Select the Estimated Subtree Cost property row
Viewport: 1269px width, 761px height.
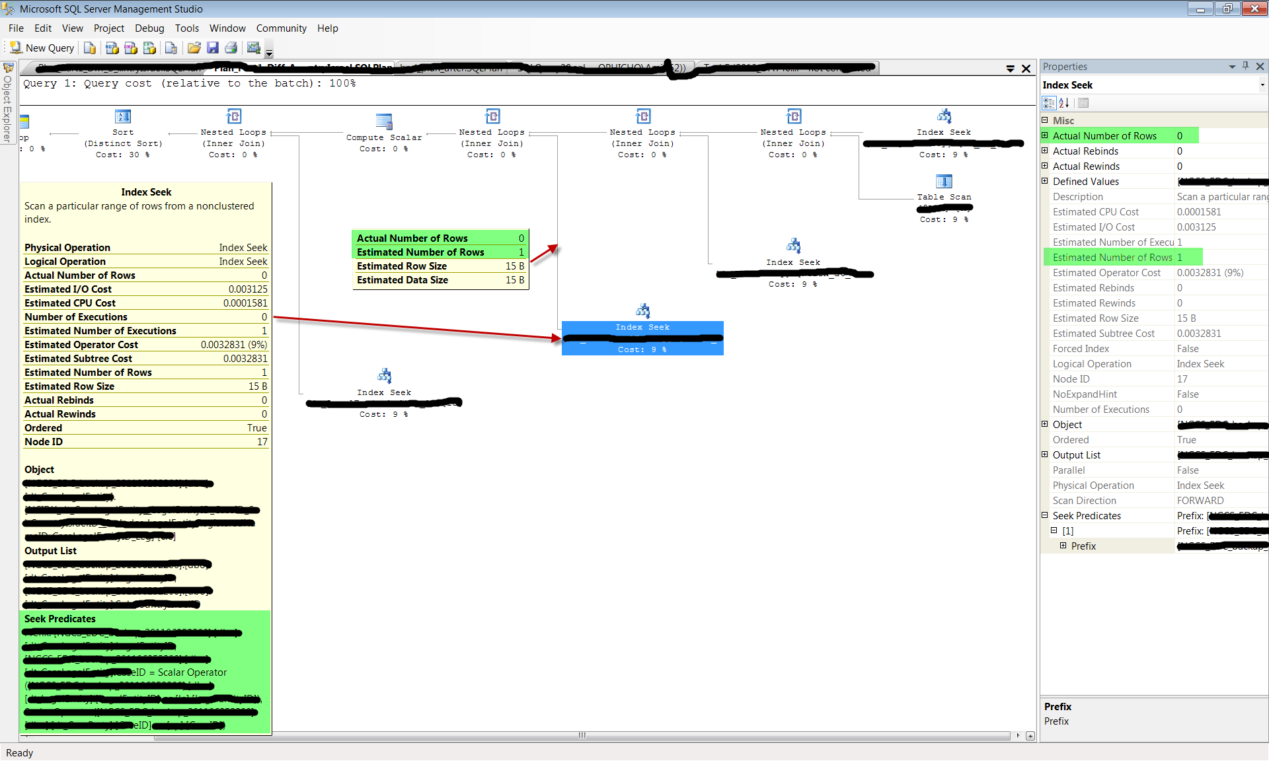pos(1155,333)
